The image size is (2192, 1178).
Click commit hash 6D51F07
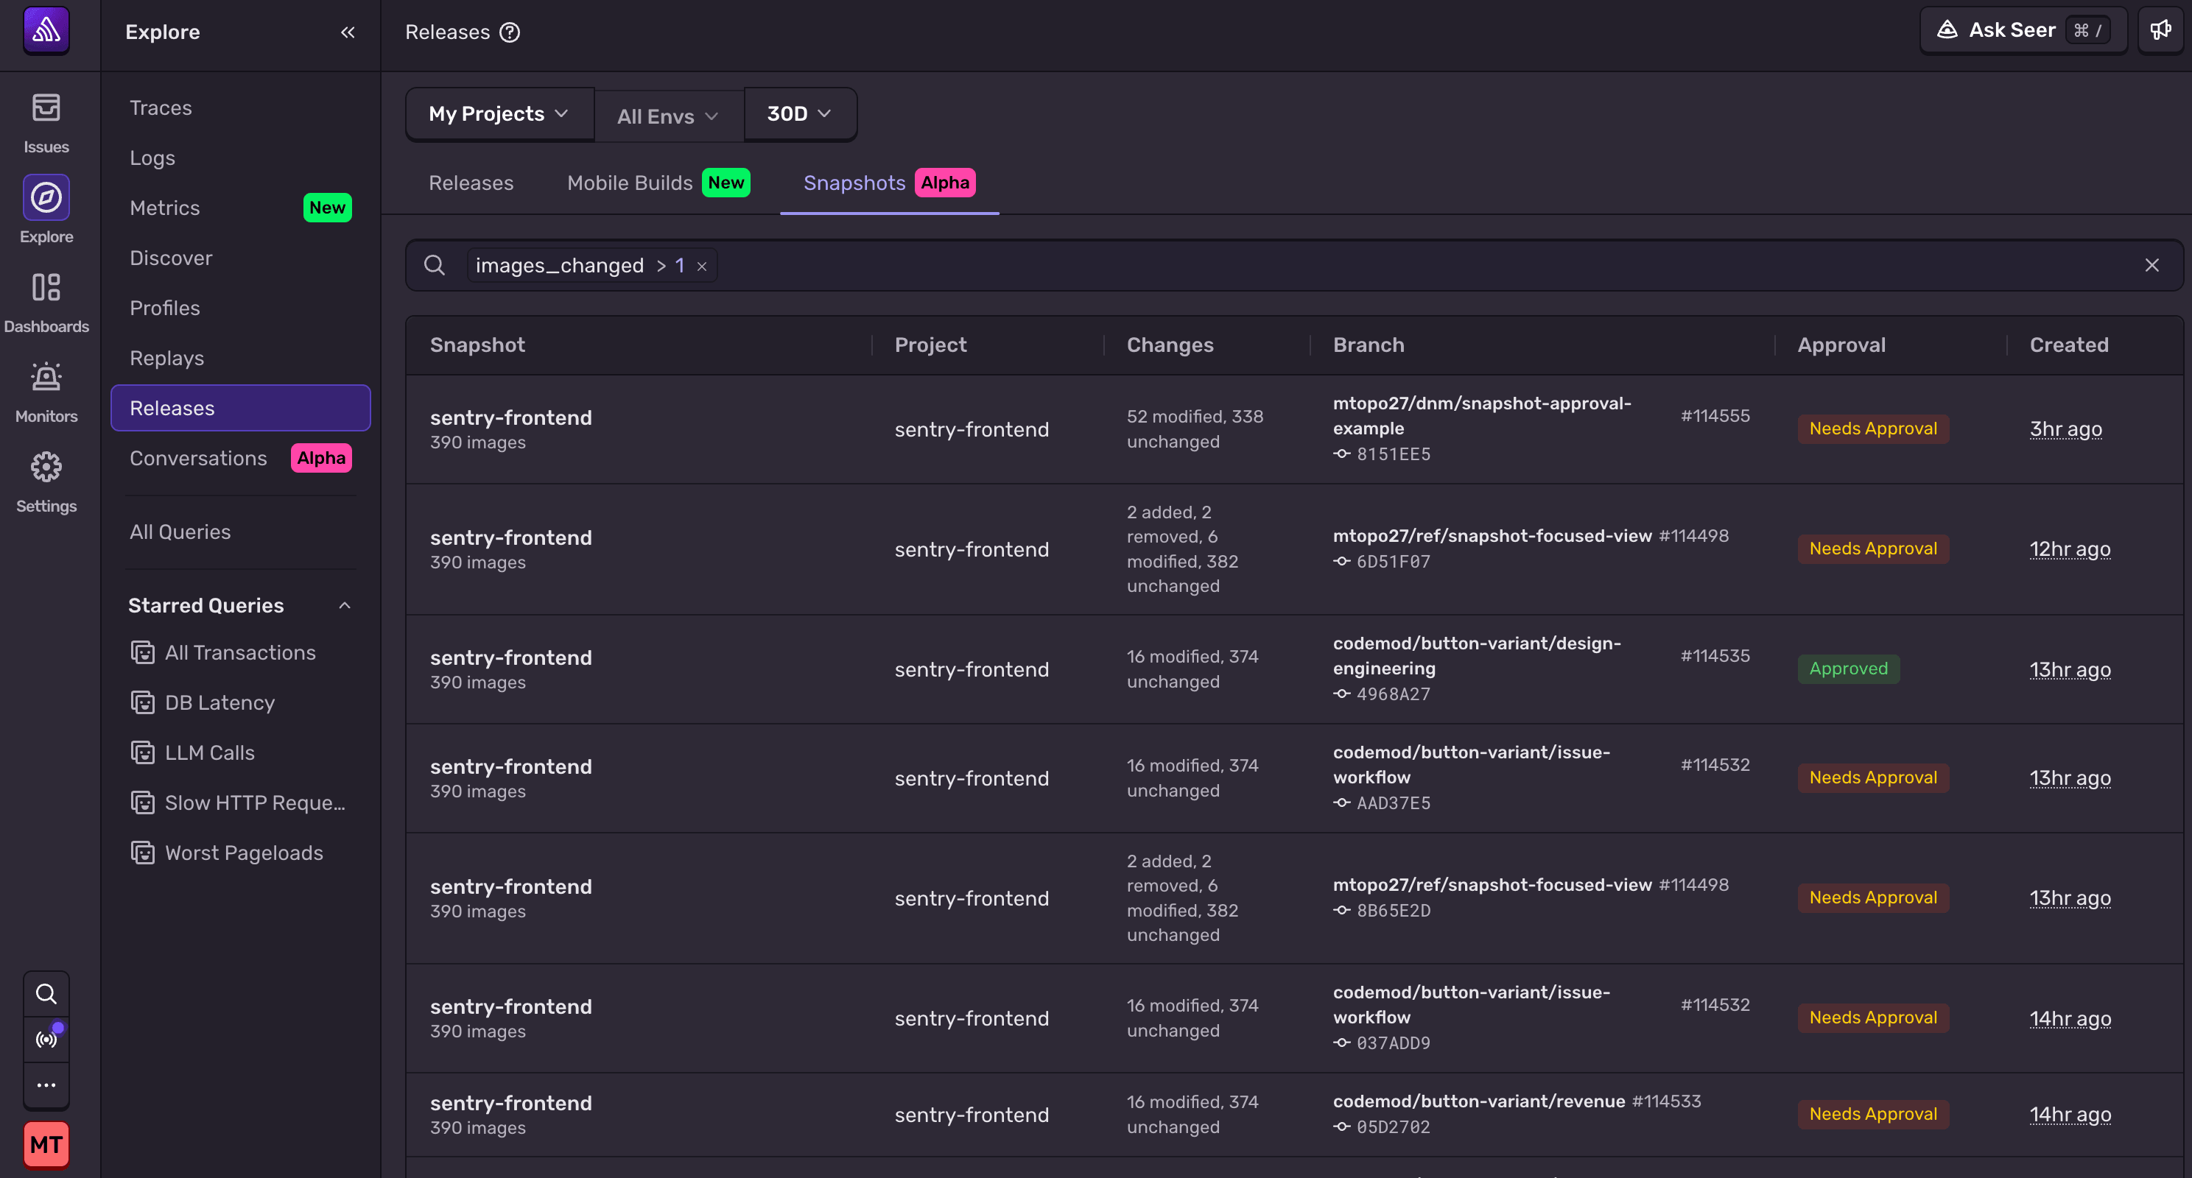coord(1393,561)
